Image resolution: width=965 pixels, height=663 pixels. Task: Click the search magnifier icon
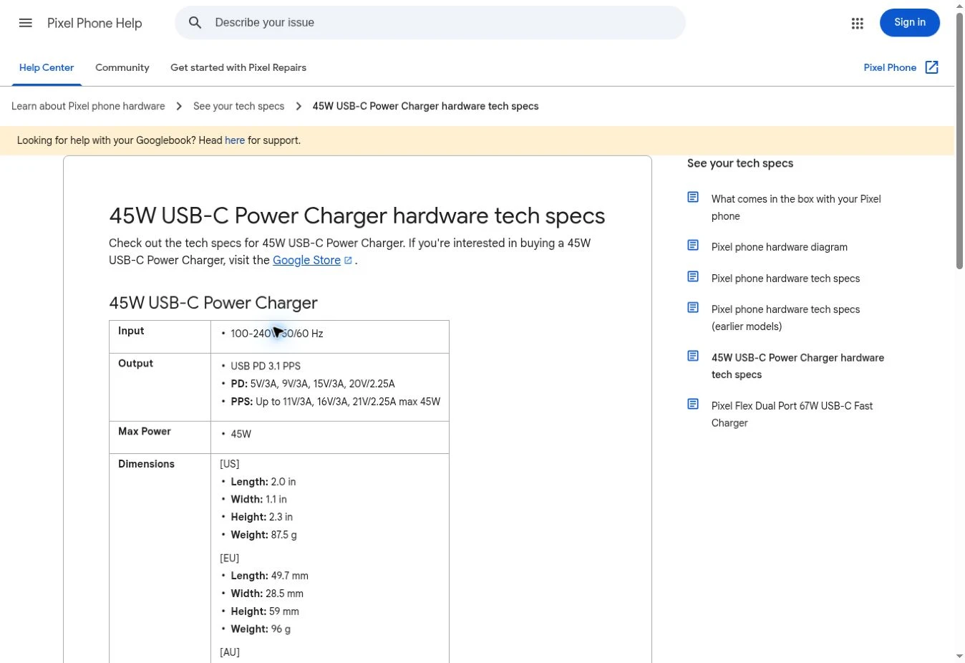[x=195, y=23]
